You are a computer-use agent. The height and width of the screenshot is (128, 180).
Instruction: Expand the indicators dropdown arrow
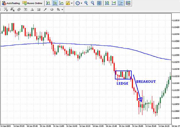click(72, 3)
